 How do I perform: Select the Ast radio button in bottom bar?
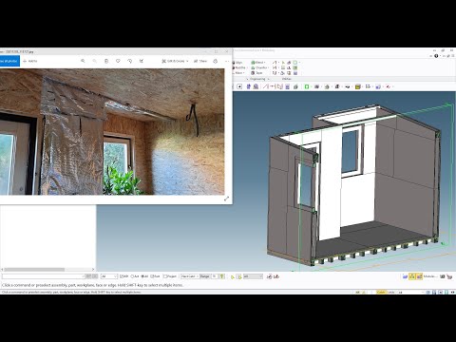[133, 276]
